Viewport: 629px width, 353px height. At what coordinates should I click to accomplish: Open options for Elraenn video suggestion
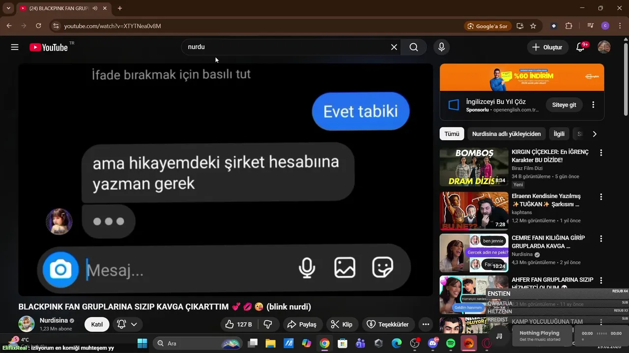click(x=600, y=197)
